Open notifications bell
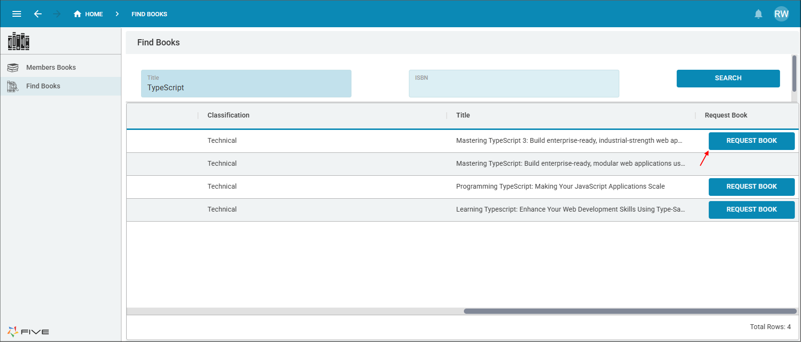Image resolution: width=801 pixels, height=342 pixels. pos(758,14)
